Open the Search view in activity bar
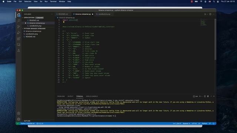 click(x=19, y=21)
